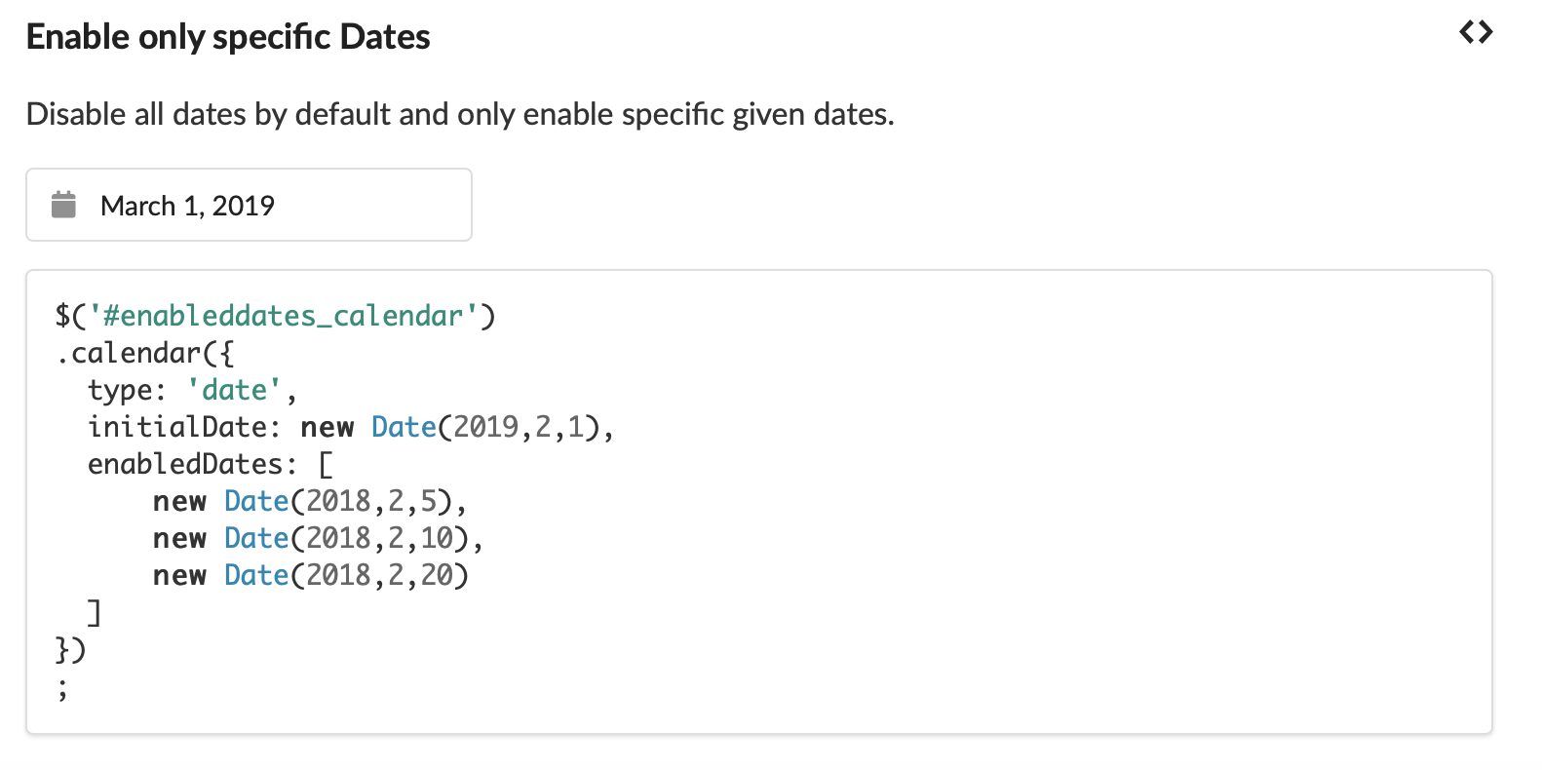Open the March 1, 2019 date input
The height and width of the screenshot is (770, 1542).
pos(249,205)
